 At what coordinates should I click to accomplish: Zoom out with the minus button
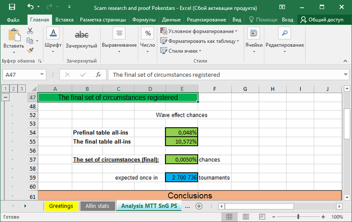(274, 216)
